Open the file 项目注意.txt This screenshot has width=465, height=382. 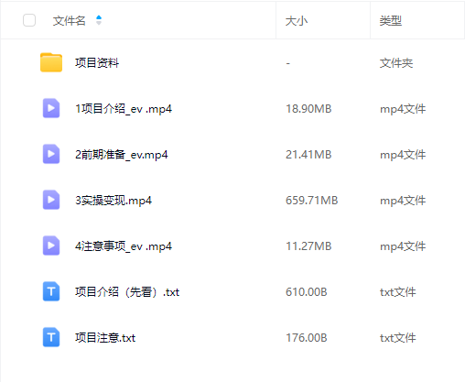[105, 338]
